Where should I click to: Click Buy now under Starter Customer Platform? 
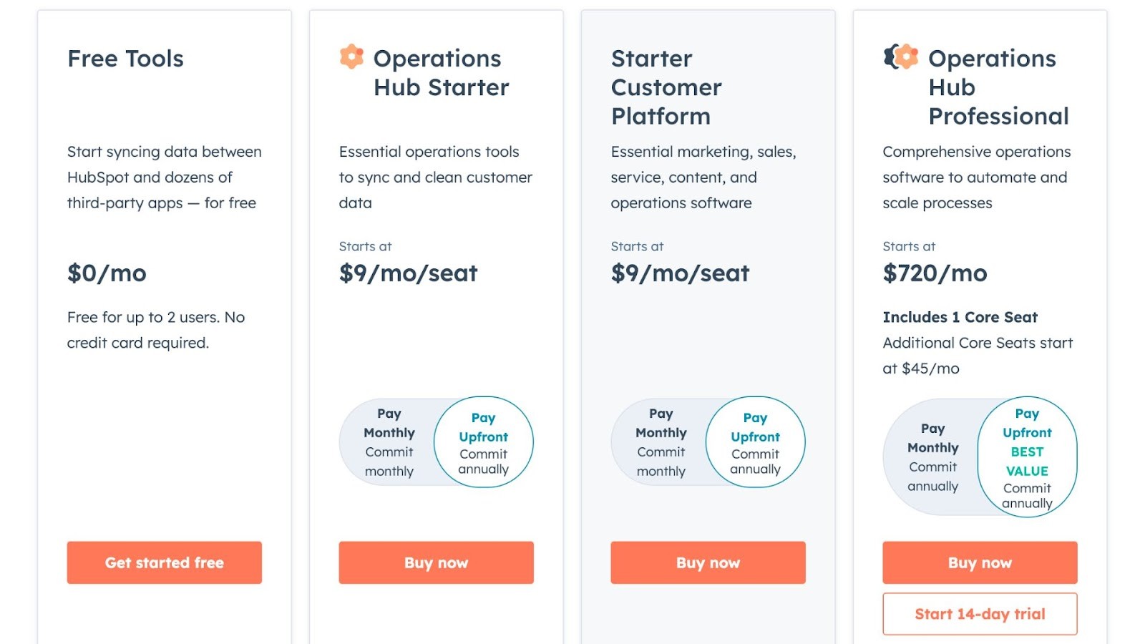point(707,562)
